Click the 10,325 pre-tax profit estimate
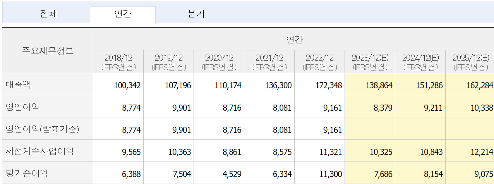The height and width of the screenshot is (184, 494). (x=381, y=152)
